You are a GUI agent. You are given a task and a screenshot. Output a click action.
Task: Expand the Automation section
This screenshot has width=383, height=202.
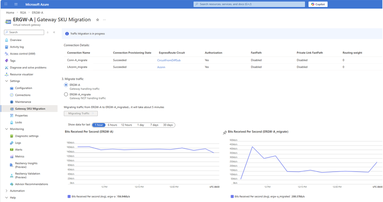pyautogui.click(x=7, y=191)
